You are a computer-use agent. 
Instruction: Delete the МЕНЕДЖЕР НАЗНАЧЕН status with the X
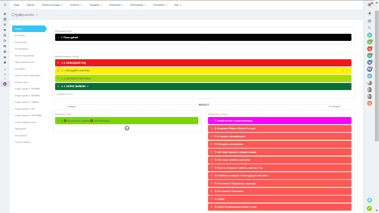point(348,71)
